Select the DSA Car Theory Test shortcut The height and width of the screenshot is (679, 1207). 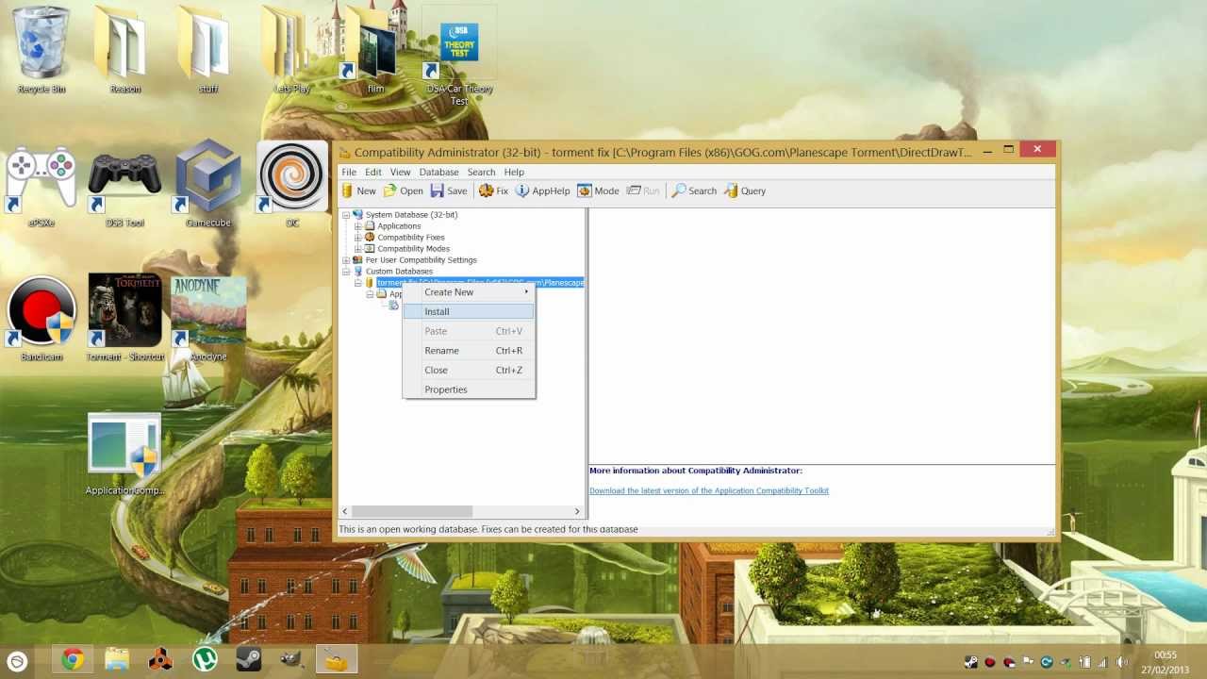pos(459,57)
